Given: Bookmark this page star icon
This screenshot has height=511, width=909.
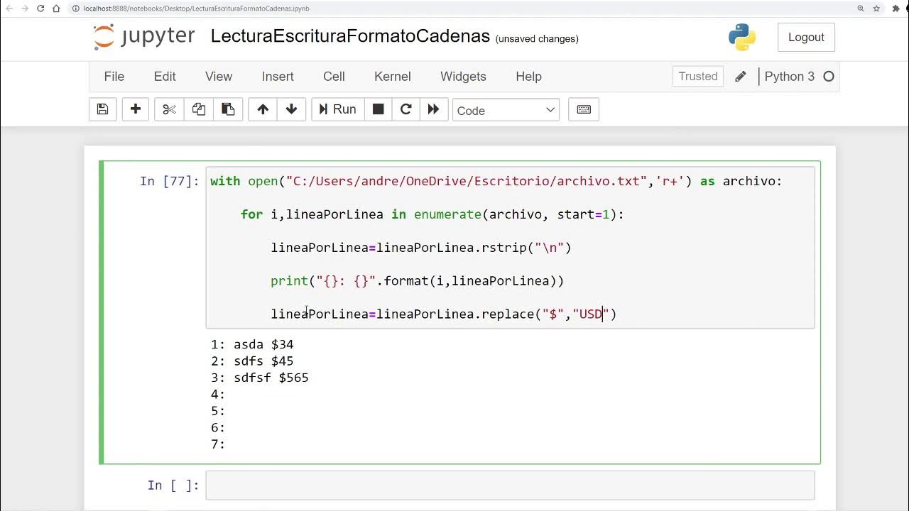Looking at the screenshot, I should (877, 9).
